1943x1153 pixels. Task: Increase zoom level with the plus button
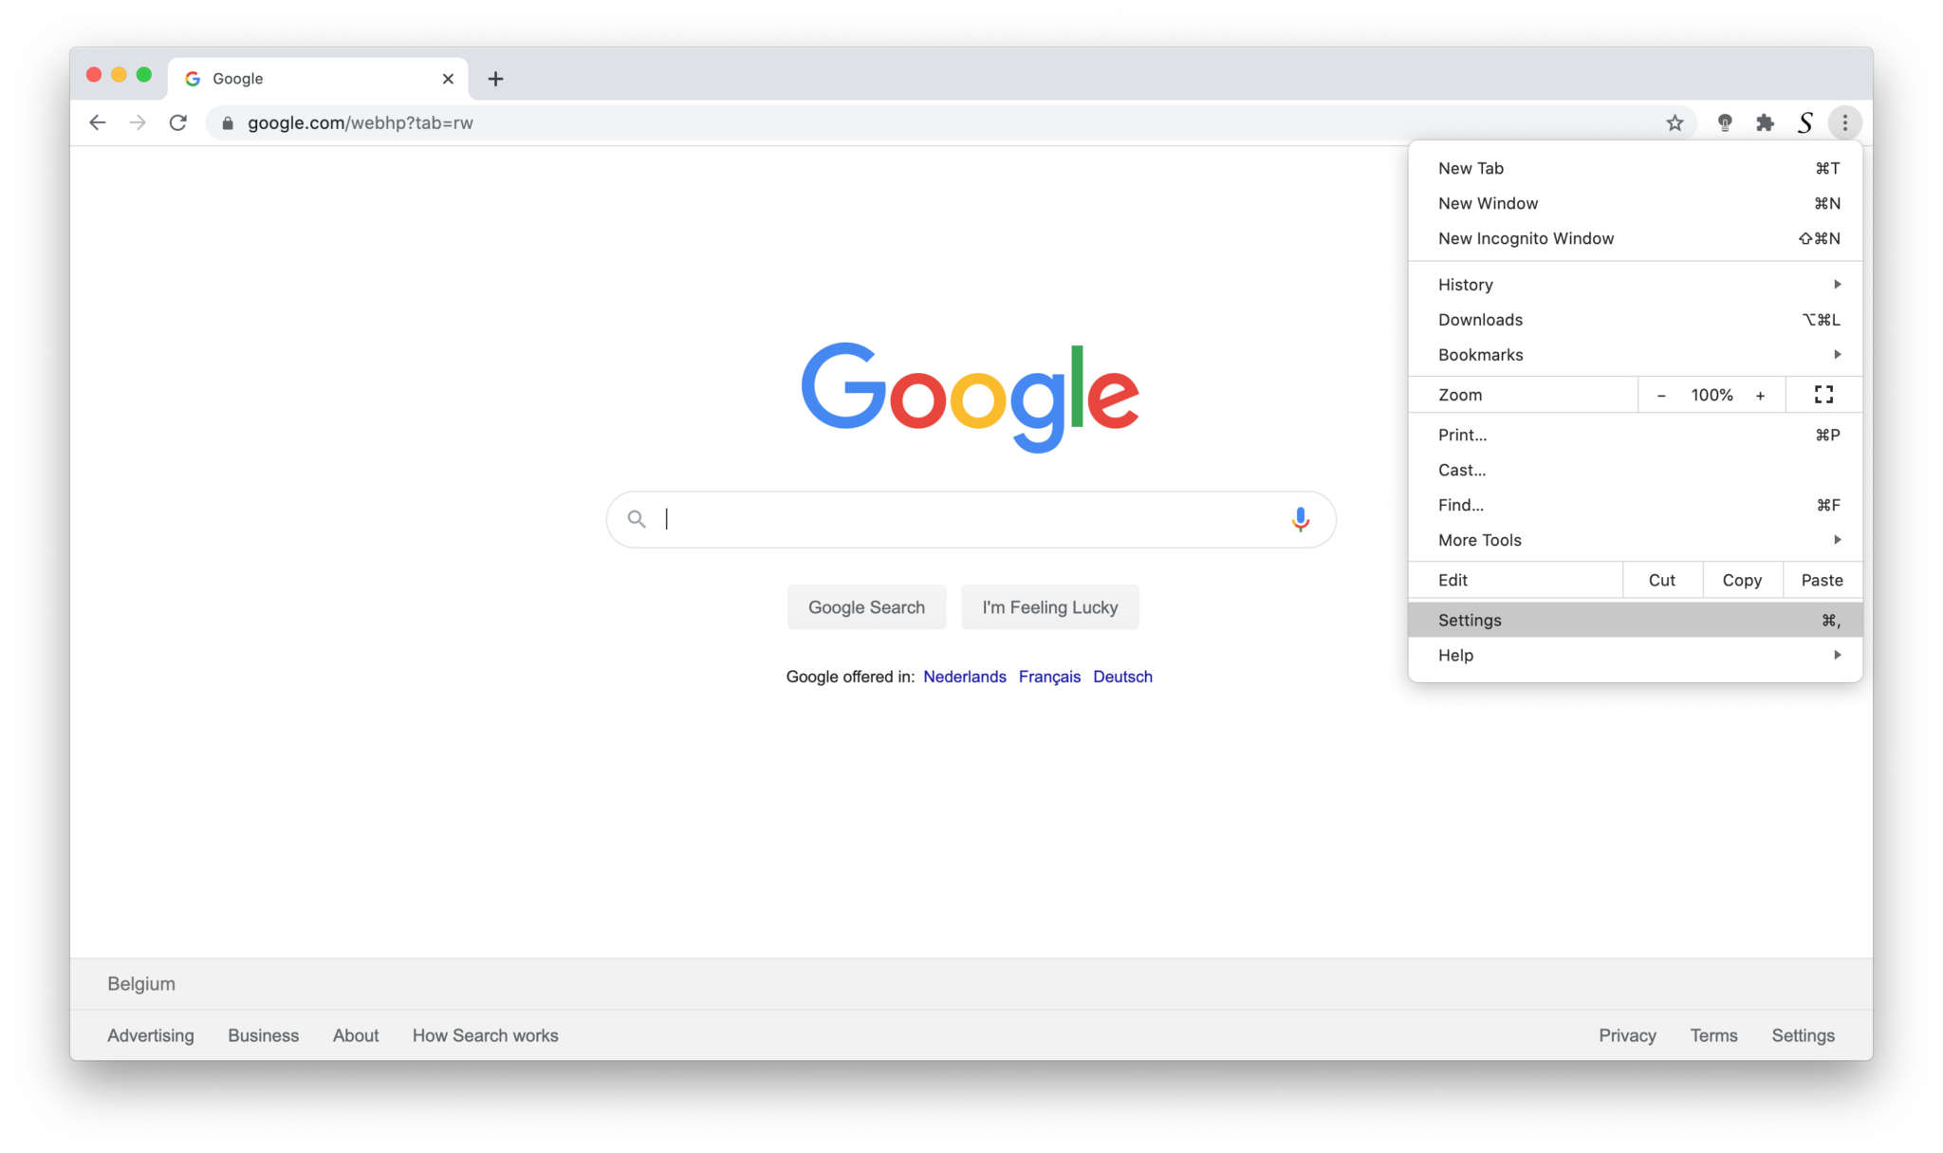click(x=1761, y=394)
